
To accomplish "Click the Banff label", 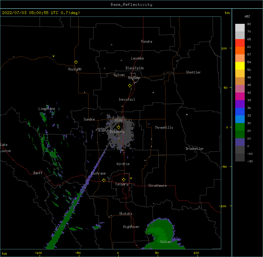I will (38, 173).
